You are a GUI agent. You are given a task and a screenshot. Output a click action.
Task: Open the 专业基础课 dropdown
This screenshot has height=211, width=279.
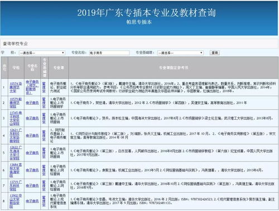pyautogui.click(x=180, y=53)
